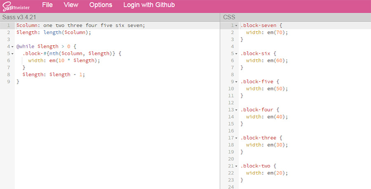Fold the .block-five CSS rule

tap(236, 82)
